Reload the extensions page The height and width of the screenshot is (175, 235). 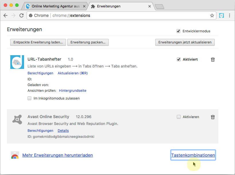[21, 15]
